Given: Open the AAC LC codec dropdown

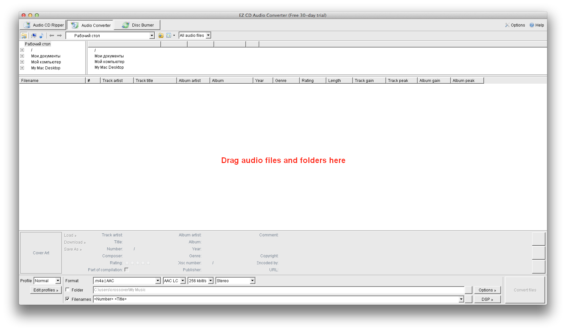Looking at the screenshot, I should (x=183, y=281).
